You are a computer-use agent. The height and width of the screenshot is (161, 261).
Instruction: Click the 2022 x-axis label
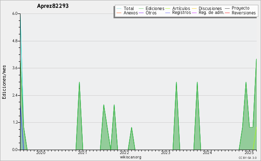tap(124, 153)
